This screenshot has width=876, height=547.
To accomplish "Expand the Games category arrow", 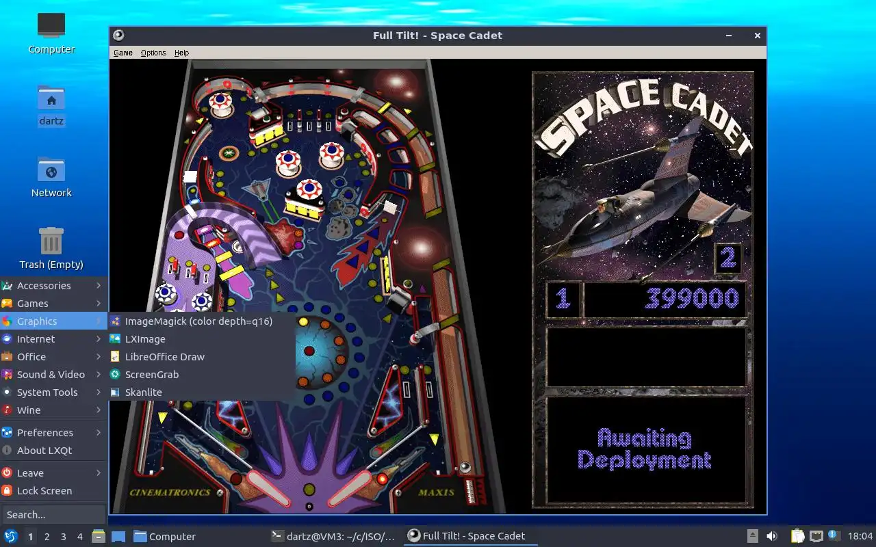I will coord(99,304).
